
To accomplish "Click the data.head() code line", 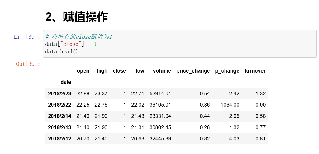I will (x=62, y=51).
